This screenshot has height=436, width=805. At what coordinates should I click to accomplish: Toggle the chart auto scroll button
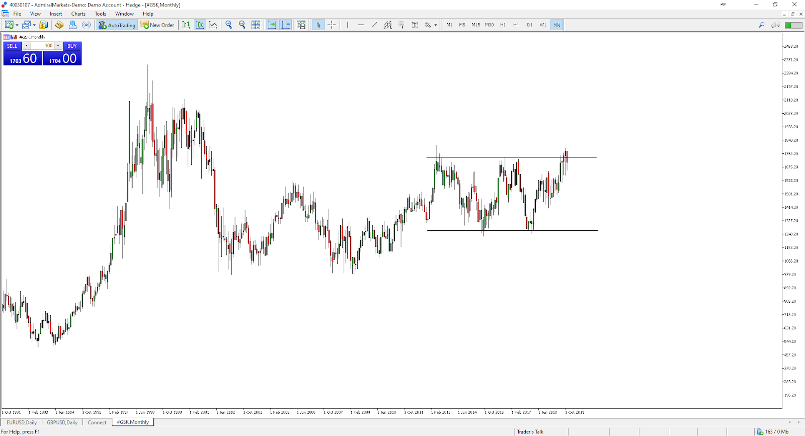click(x=272, y=25)
